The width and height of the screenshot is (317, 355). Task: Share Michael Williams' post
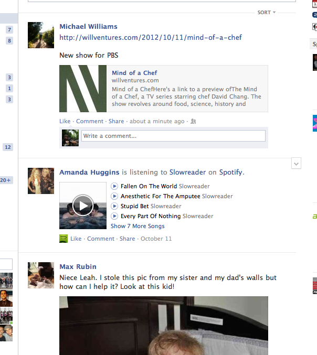116,121
